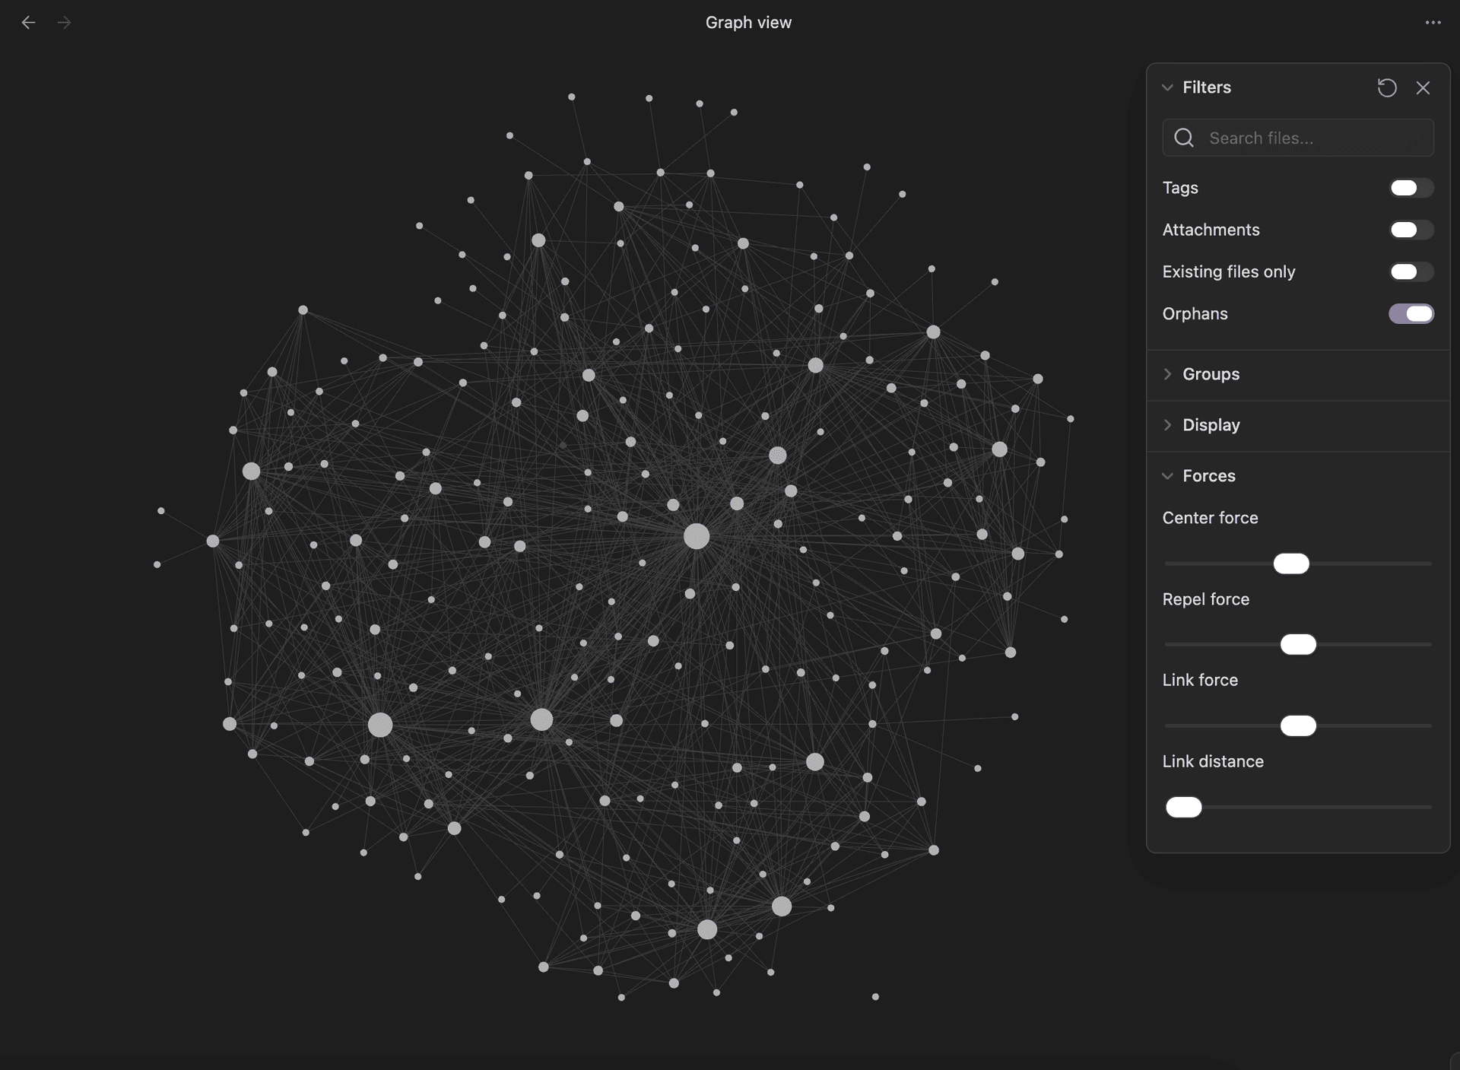This screenshot has height=1070, width=1460.
Task: Turn on Existing files only
Action: (x=1411, y=271)
